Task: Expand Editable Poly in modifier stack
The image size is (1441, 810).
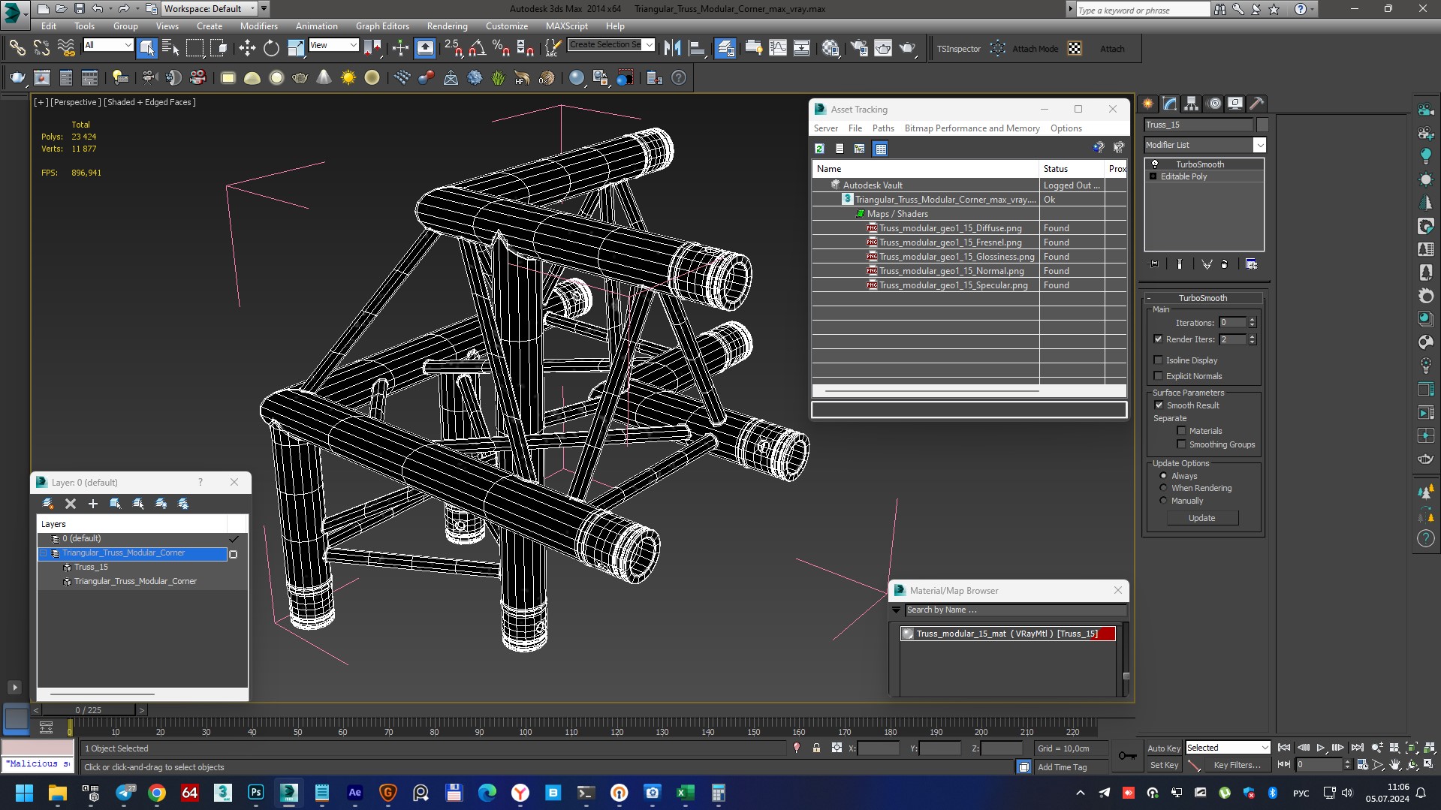Action: pyautogui.click(x=1153, y=177)
